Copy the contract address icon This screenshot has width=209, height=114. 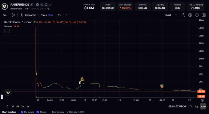point(48,9)
